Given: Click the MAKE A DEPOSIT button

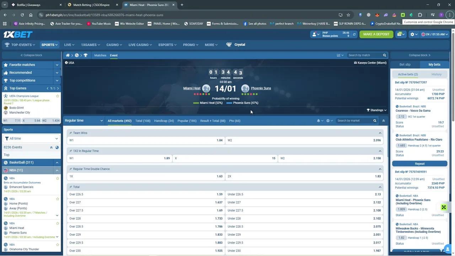Looking at the screenshot, I should click(x=376, y=34).
